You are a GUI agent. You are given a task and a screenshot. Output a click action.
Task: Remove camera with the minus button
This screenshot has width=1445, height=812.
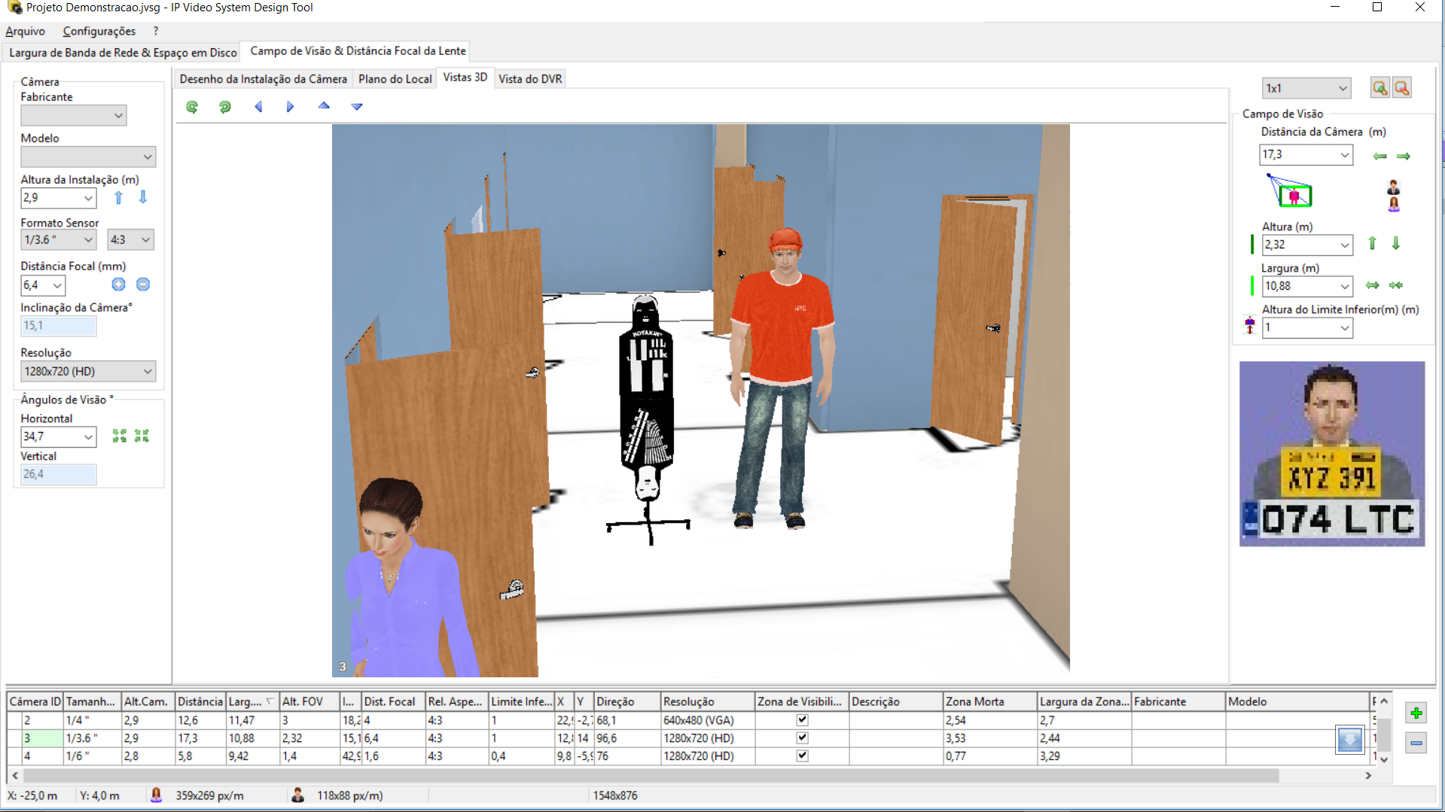pyautogui.click(x=1416, y=744)
